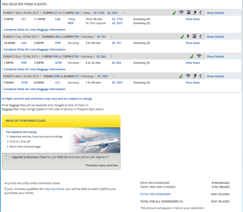The height and width of the screenshot is (212, 243).
Task: Click the personal video screen icon on Flight 1
Action: click(x=189, y=12)
